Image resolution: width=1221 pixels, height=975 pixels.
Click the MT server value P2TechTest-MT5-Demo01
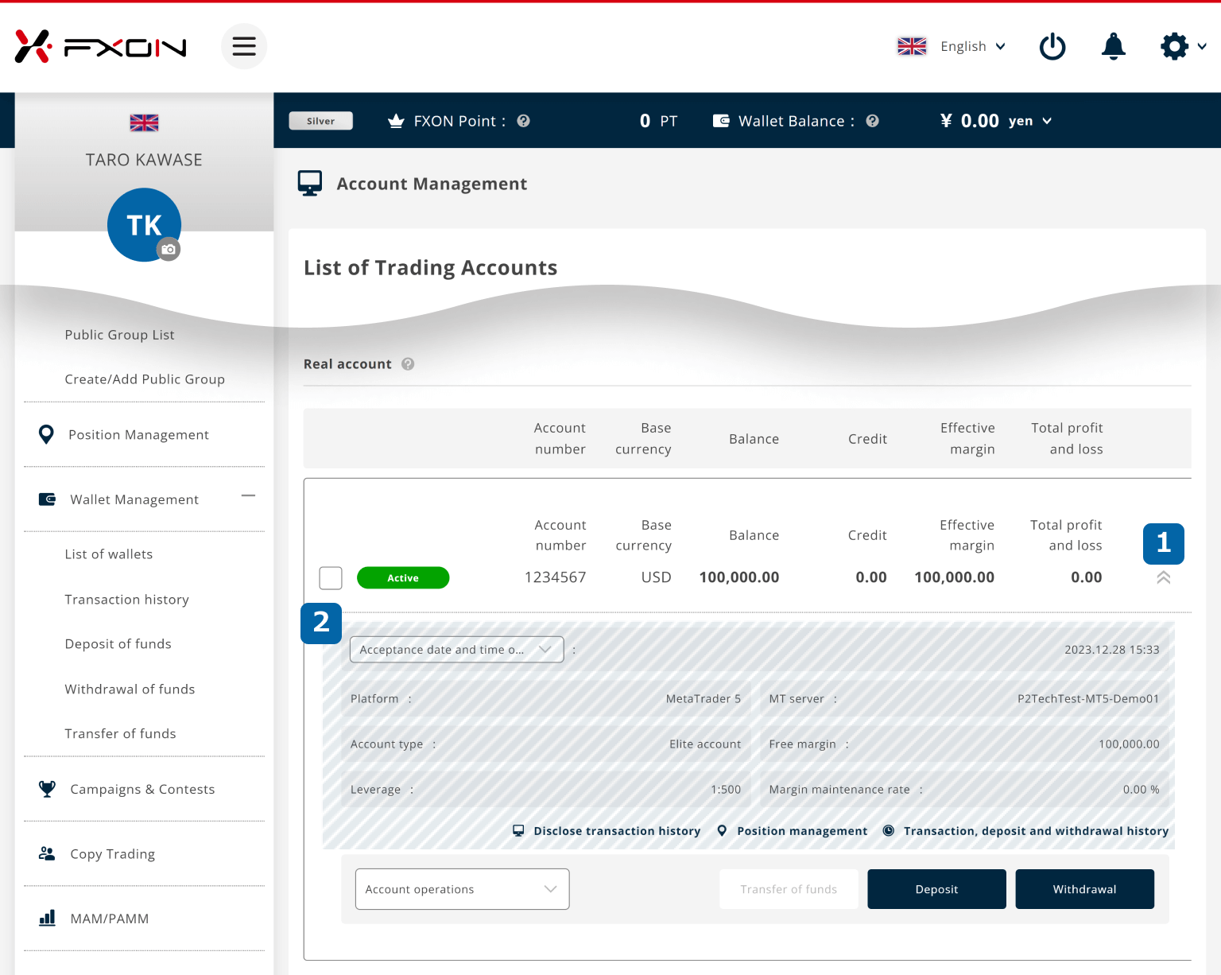[1088, 699]
